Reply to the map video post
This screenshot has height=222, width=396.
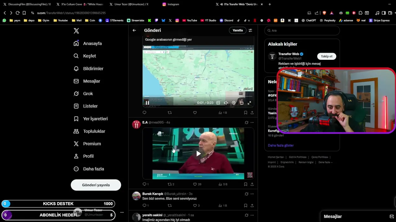(144, 113)
